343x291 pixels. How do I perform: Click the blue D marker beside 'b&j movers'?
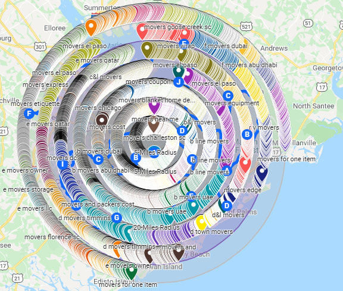pos(182,131)
